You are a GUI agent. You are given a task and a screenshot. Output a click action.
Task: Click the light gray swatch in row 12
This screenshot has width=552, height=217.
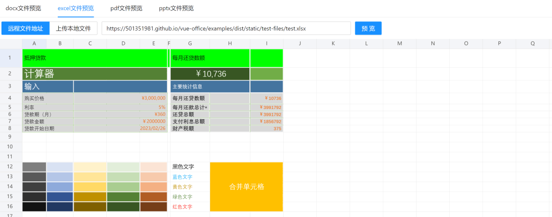coord(34,167)
